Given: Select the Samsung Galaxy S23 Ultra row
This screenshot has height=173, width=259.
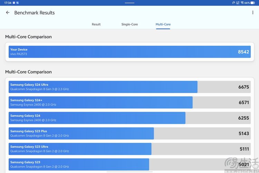Looking at the screenshot, I should click(129, 149).
